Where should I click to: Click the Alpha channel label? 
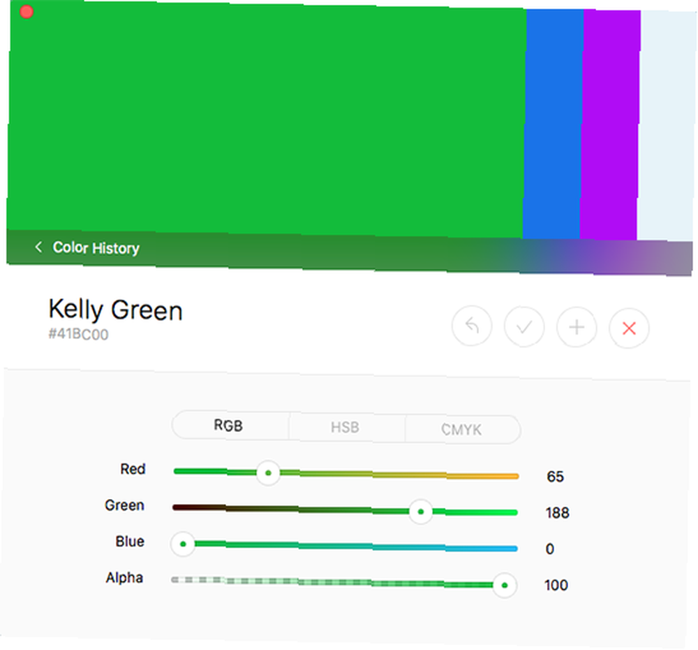click(x=124, y=577)
